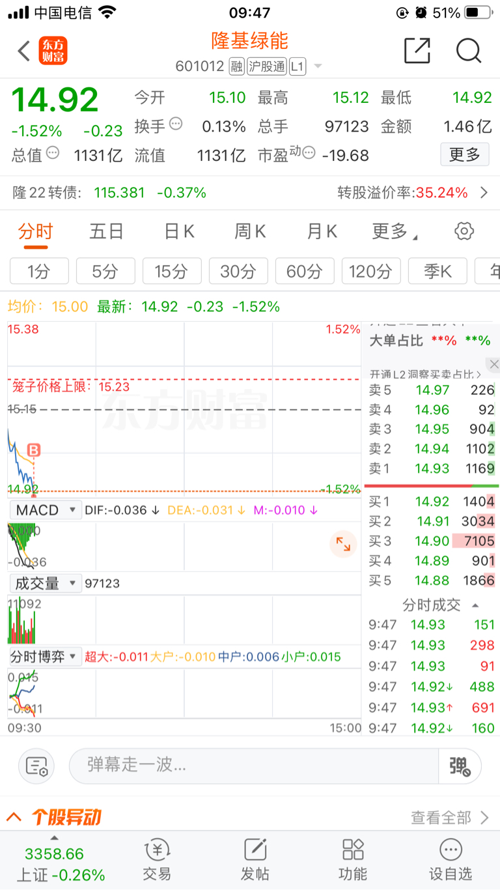Select the 分时 chart tab

pos(35,232)
